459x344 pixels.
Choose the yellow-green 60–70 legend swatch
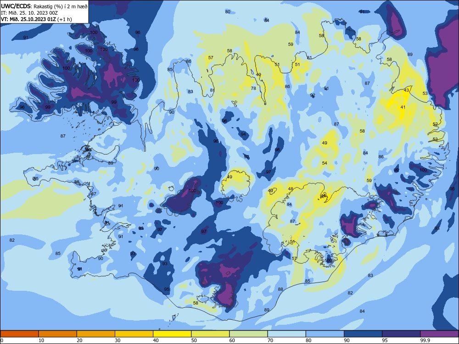[248, 334]
